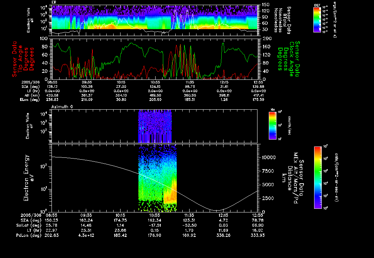374x258 pixels.
Task: Click the SZA value 128.12
Action: (51, 87)
